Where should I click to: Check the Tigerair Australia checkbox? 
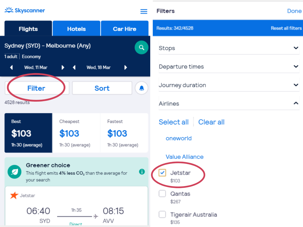pos(162,215)
